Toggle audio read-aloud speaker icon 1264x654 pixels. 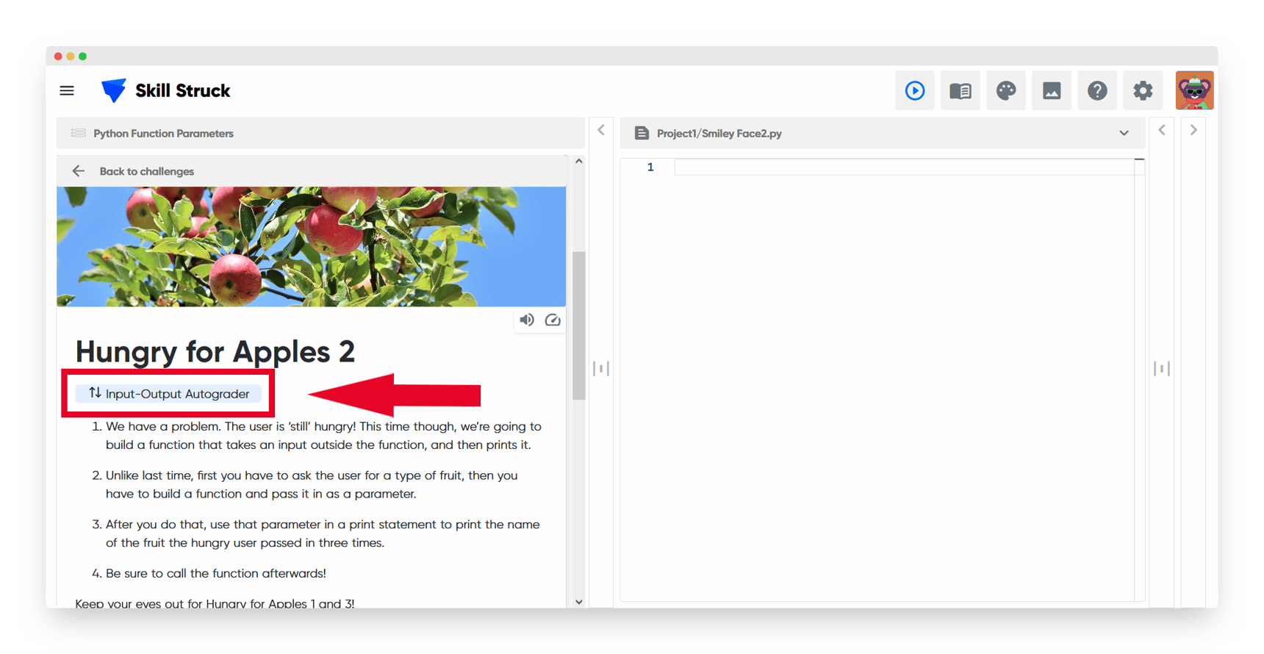pyautogui.click(x=527, y=320)
